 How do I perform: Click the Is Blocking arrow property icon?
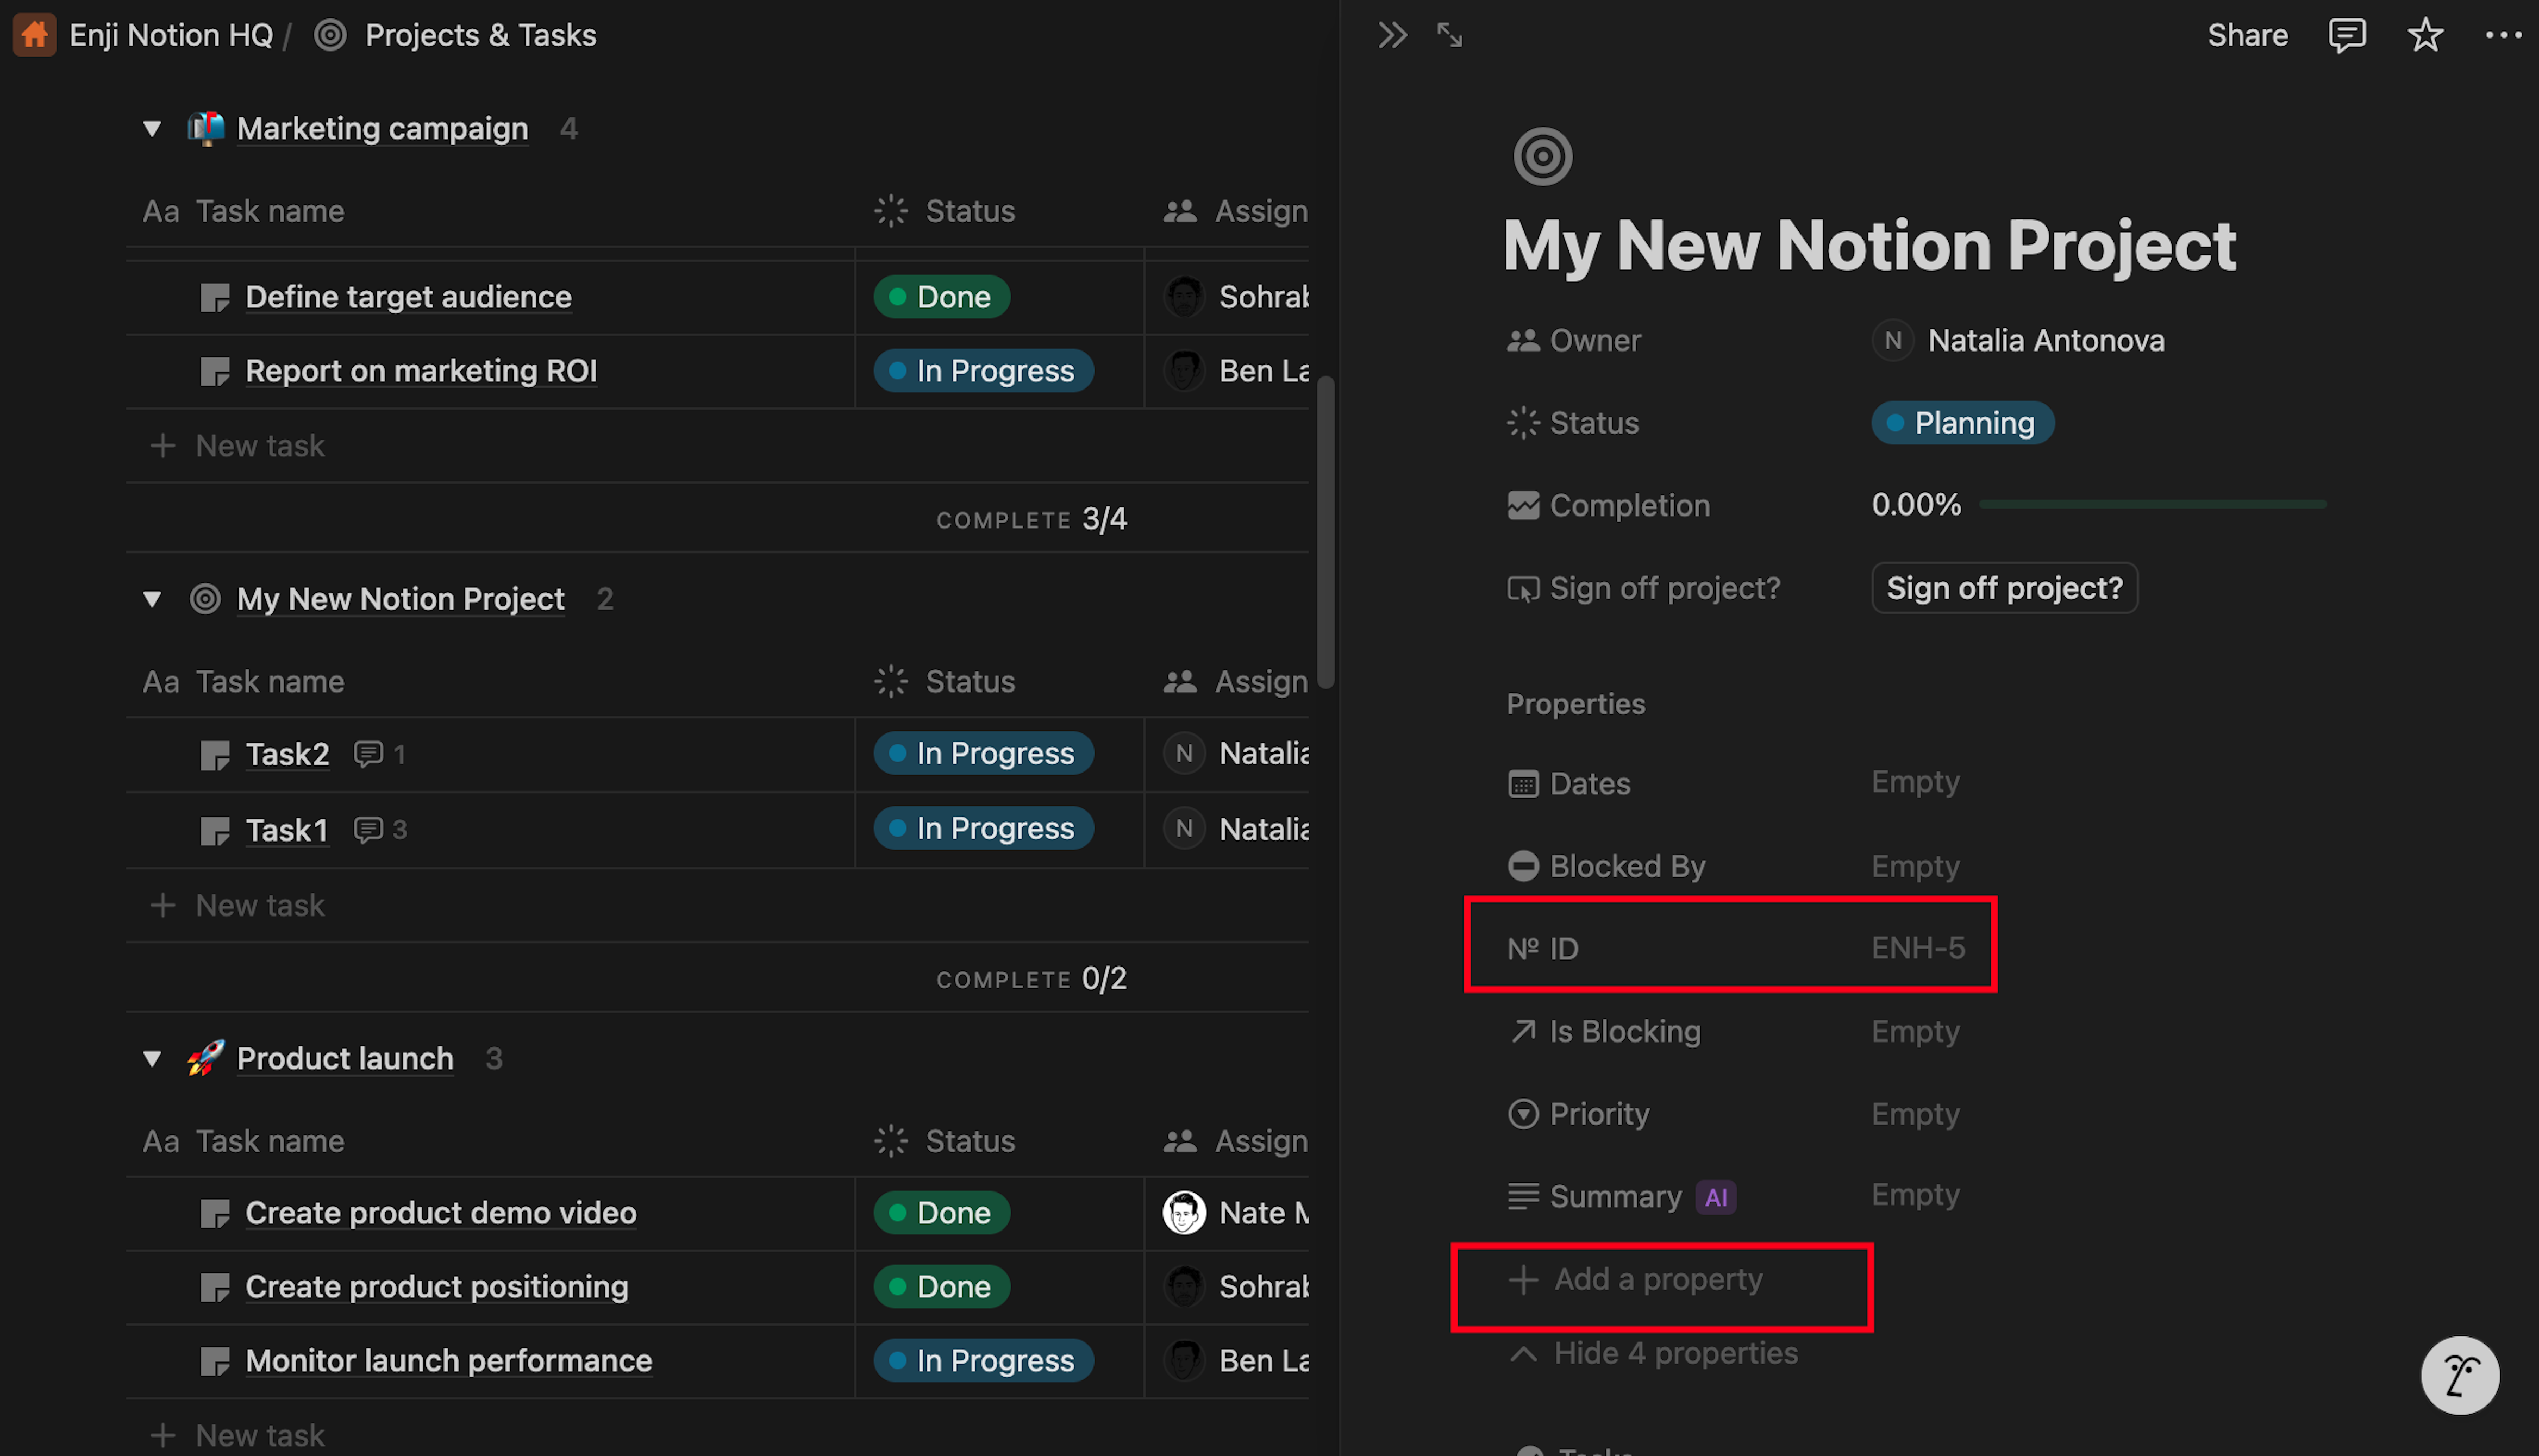[1522, 1031]
